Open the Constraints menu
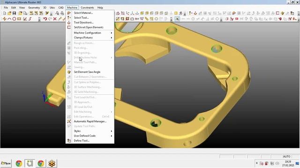Screen dimensions: 300x168 pos(87,7)
